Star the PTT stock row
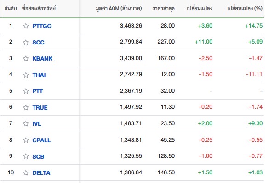 pos(26,91)
